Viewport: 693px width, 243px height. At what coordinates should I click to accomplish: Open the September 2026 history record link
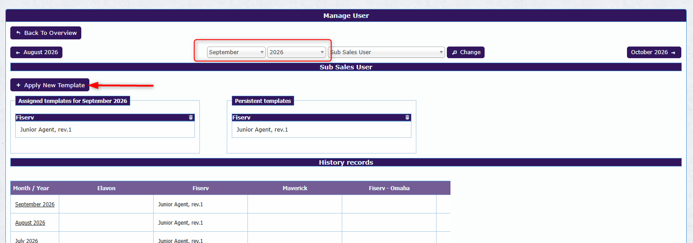35,205
